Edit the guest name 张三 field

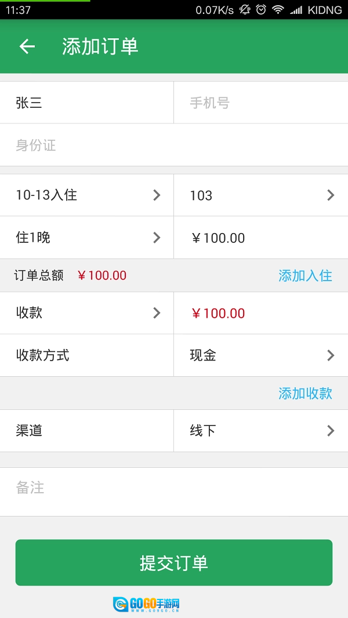(x=87, y=103)
